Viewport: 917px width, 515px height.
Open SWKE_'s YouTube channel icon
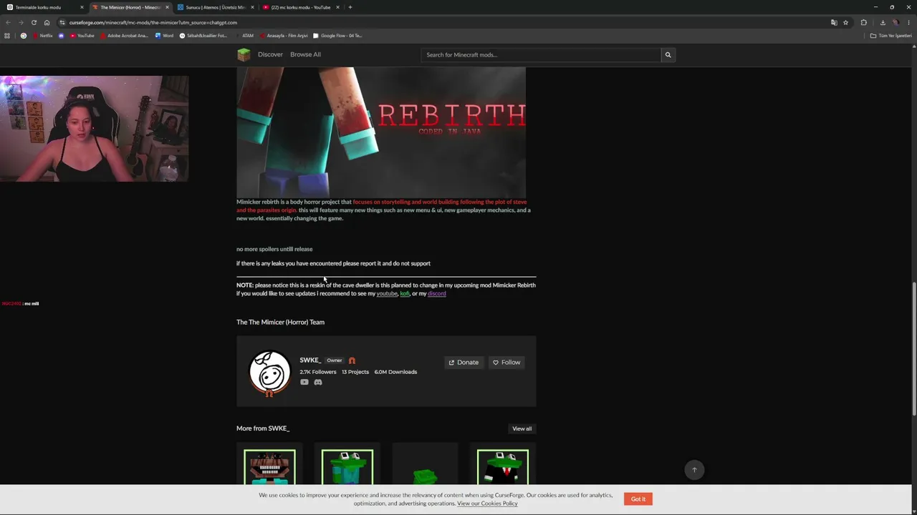tap(304, 382)
